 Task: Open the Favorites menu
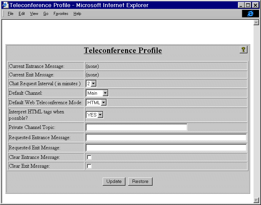pos(61,14)
